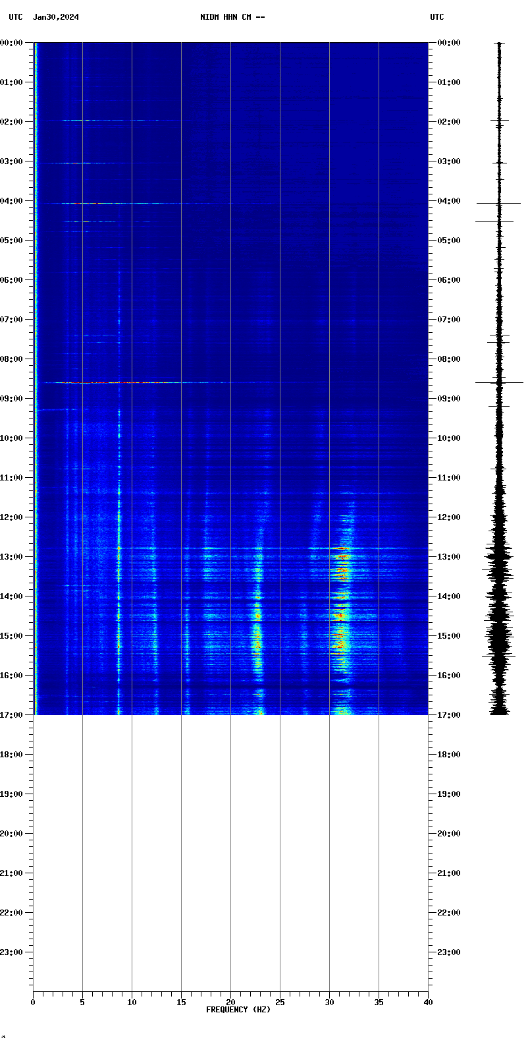Click the 30 Hz frequency tick label
Screen dimensions: 528x1044
[329, 1002]
